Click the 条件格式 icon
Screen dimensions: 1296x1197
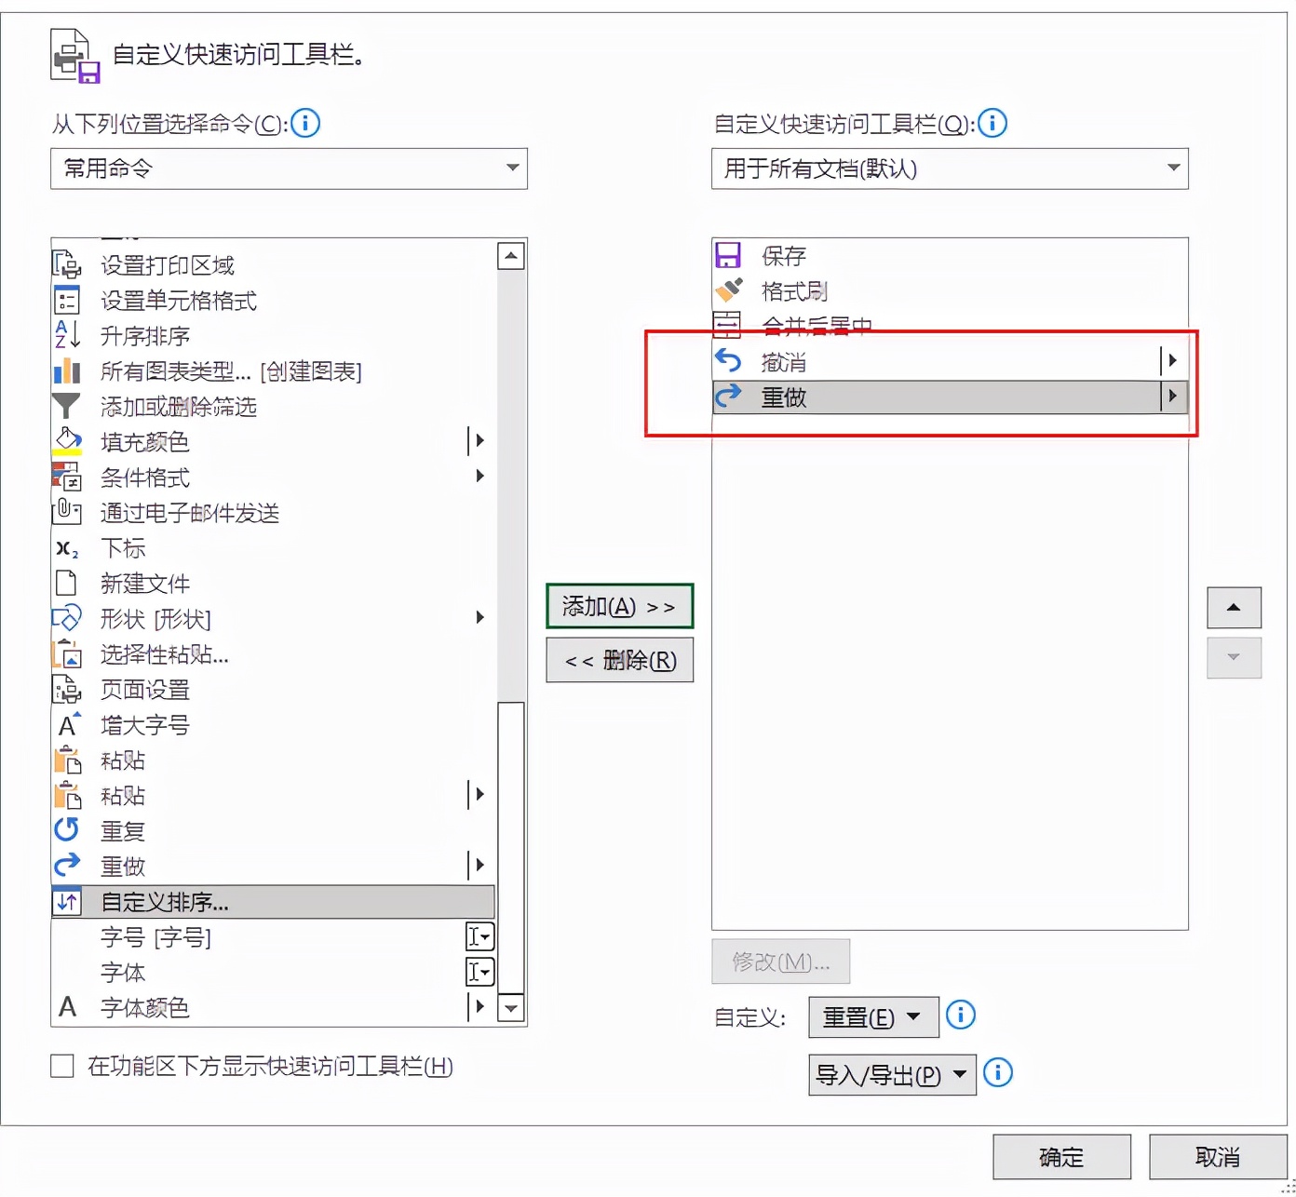(67, 477)
